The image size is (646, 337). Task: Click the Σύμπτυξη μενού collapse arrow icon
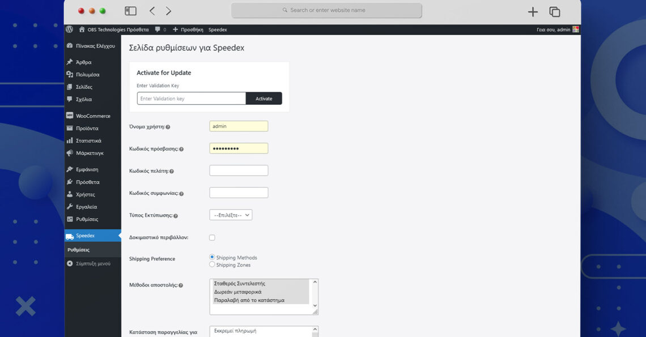click(x=70, y=263)
